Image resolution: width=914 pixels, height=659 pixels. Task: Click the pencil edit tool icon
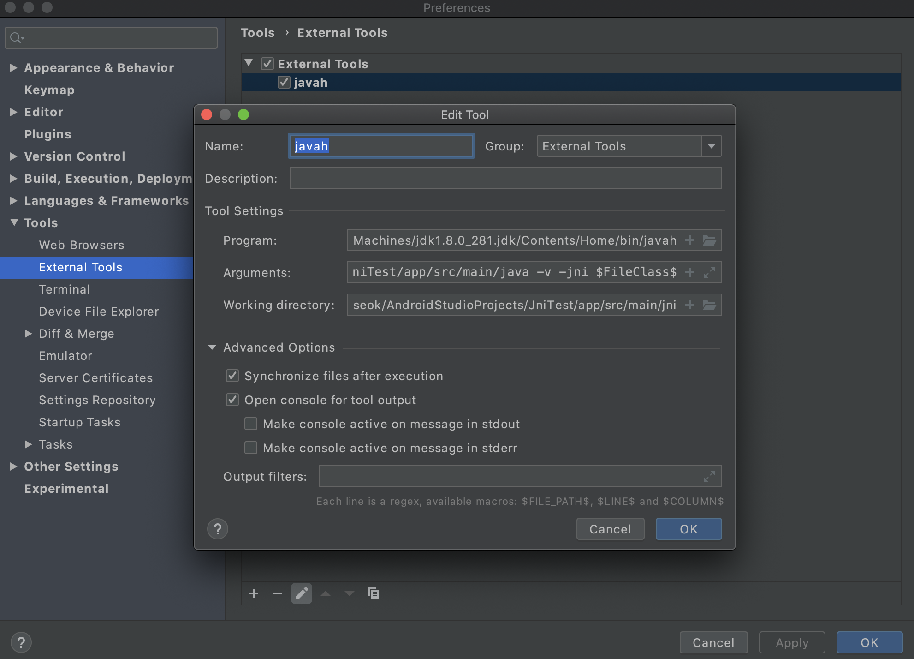302,593
